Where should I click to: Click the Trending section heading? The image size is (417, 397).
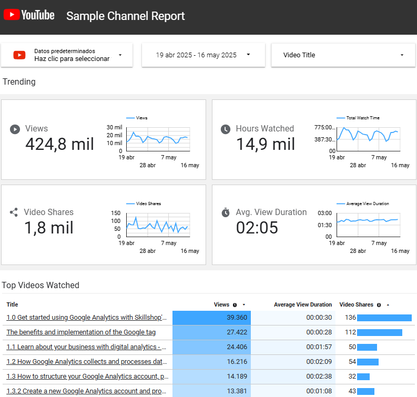(x=19, y=82)
